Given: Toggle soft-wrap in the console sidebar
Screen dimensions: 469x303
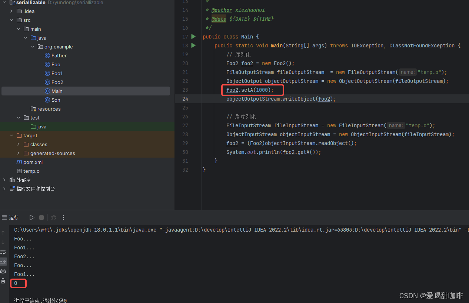Looking at the screenshot, I should coord(3,252).
